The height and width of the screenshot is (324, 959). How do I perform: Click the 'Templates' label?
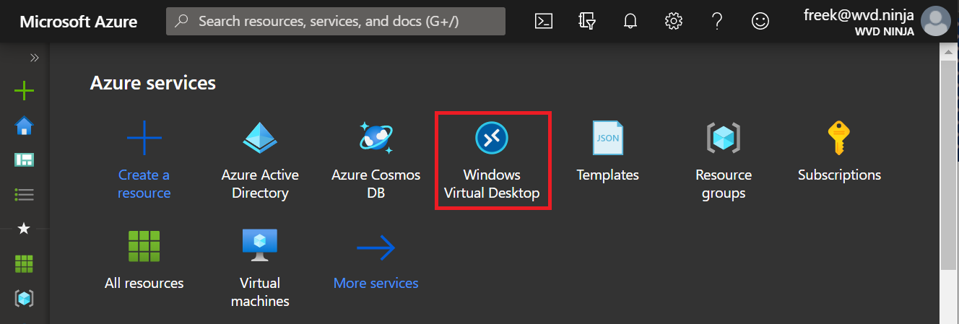(x=608, y=175)
